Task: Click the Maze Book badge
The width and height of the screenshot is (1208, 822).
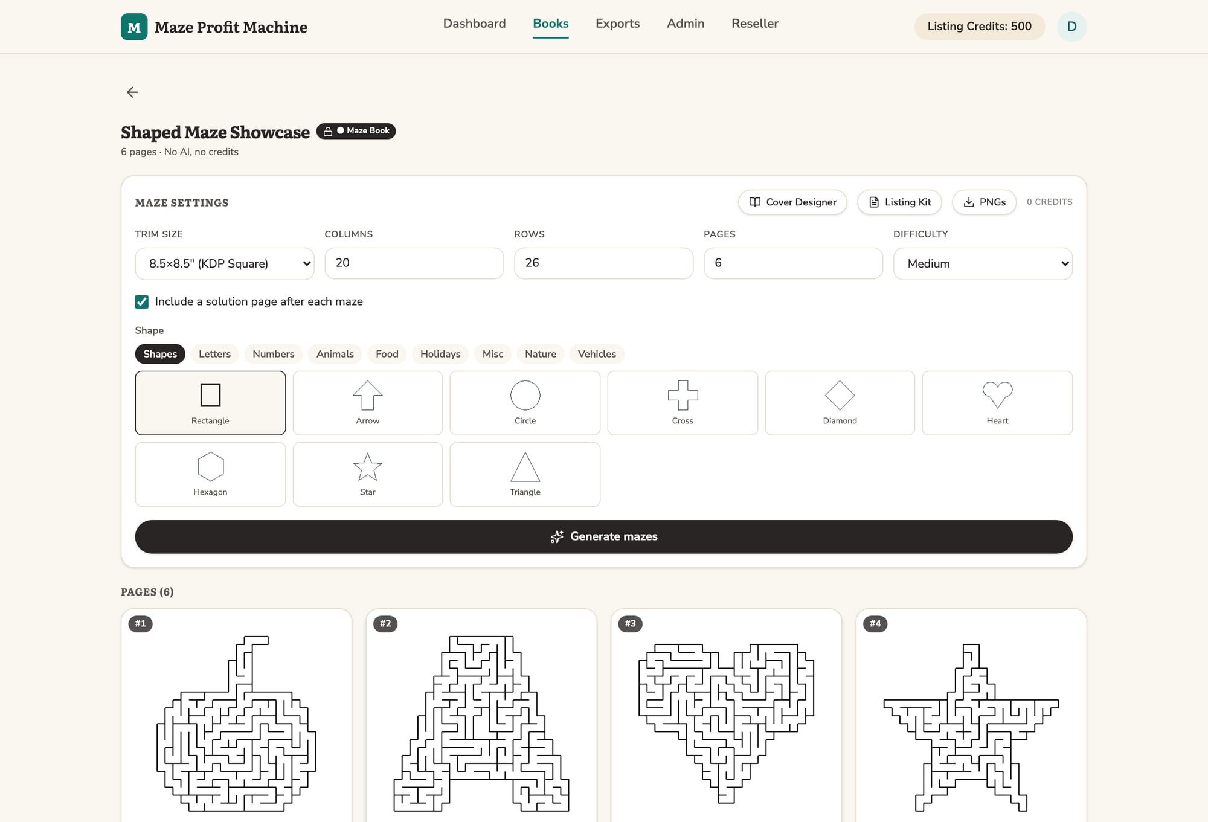Action: (356, 131)
